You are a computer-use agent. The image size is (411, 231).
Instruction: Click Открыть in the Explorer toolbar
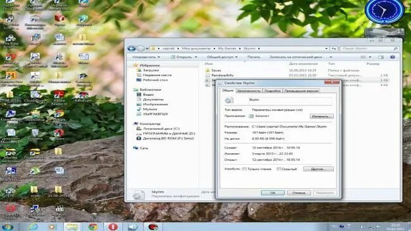[x=181, y=57]
